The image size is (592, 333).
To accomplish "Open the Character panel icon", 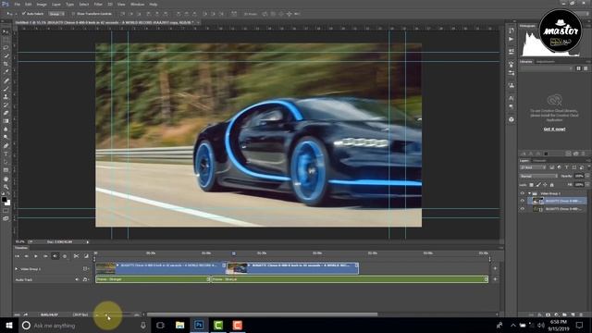I will (512, 98).
